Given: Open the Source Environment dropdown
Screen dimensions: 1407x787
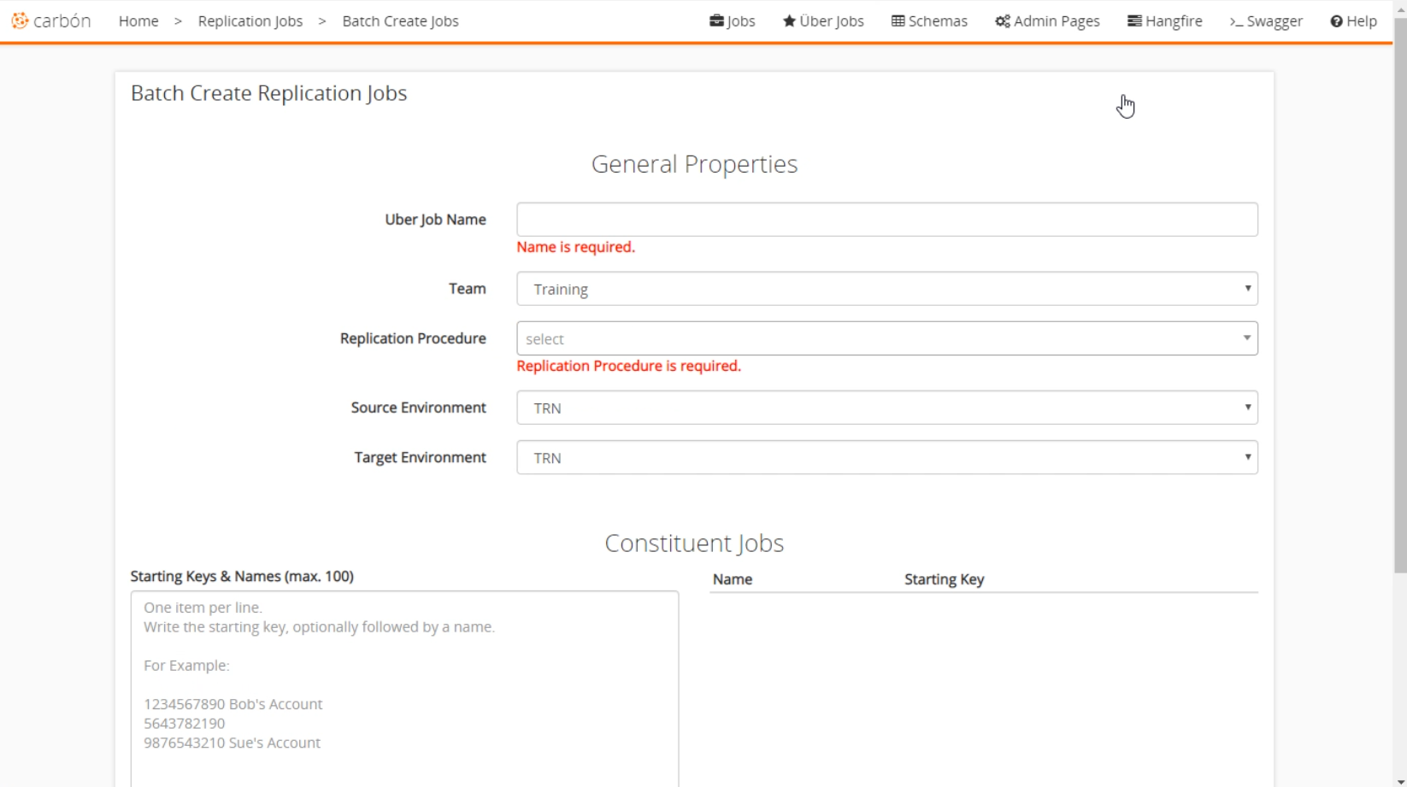Looking at the screenshot, I should click(x=887, y=408).
